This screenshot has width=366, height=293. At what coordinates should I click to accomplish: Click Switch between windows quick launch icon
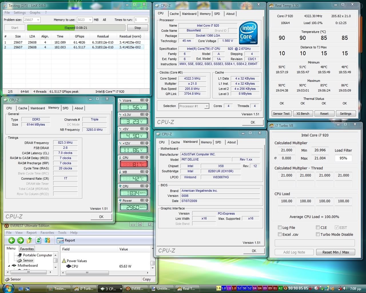(x=27, y=289)
